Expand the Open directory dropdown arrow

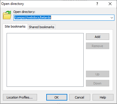pos(112,18)
